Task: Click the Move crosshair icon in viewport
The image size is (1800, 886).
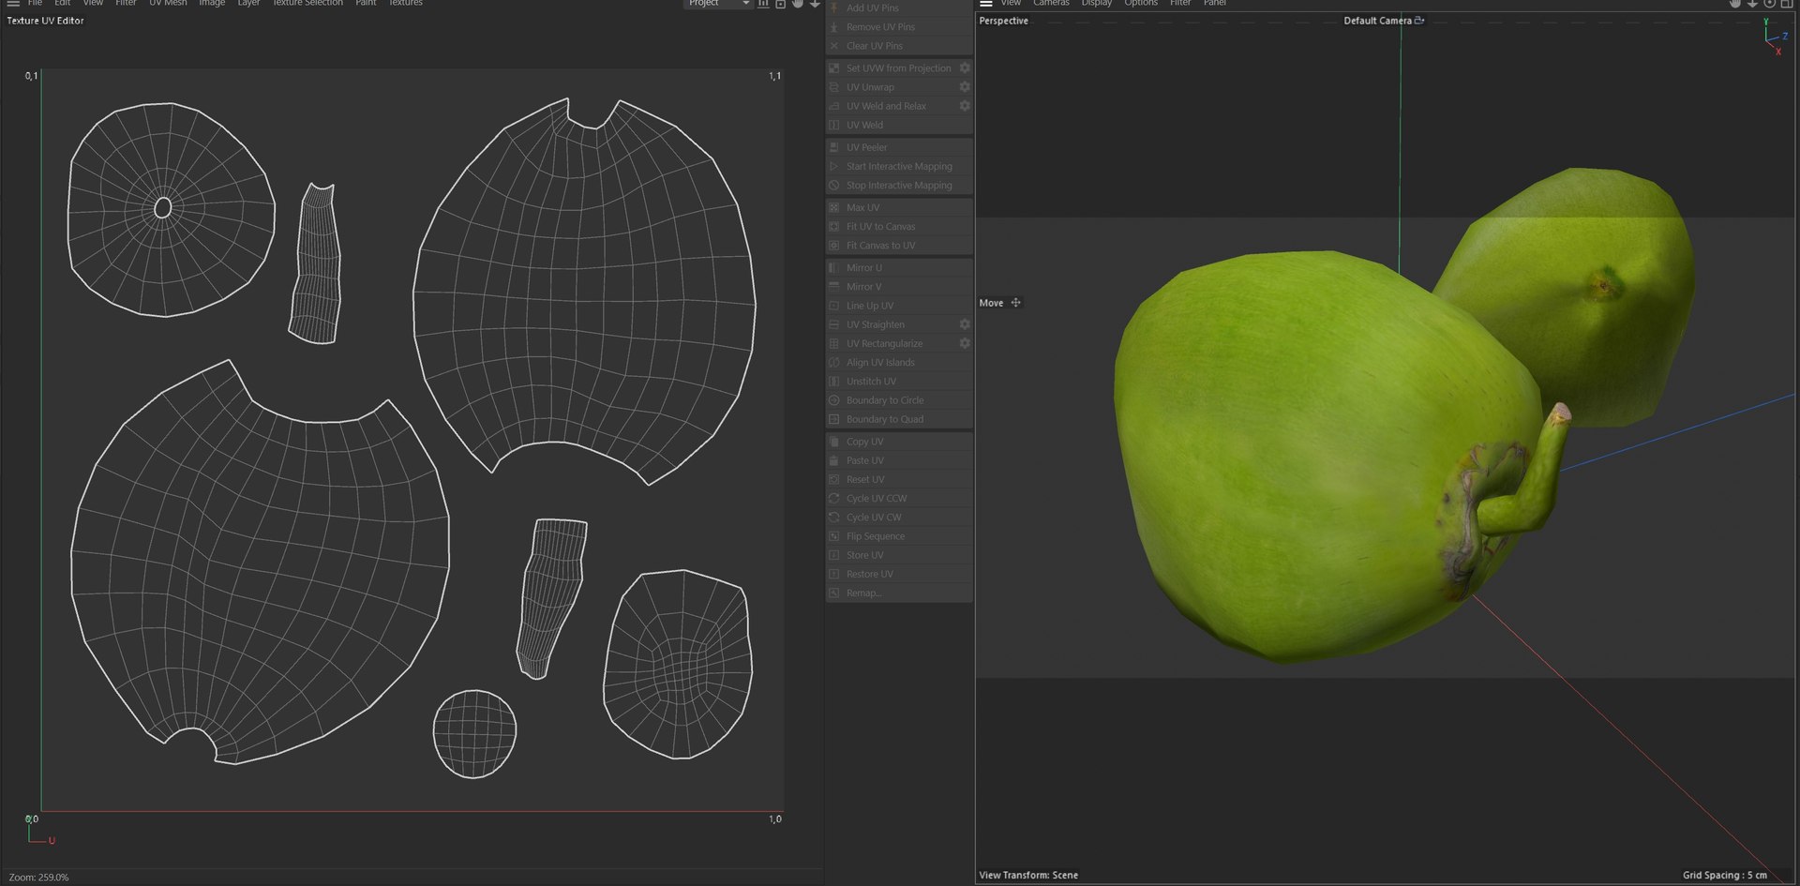Action: tap(1015, 303)
